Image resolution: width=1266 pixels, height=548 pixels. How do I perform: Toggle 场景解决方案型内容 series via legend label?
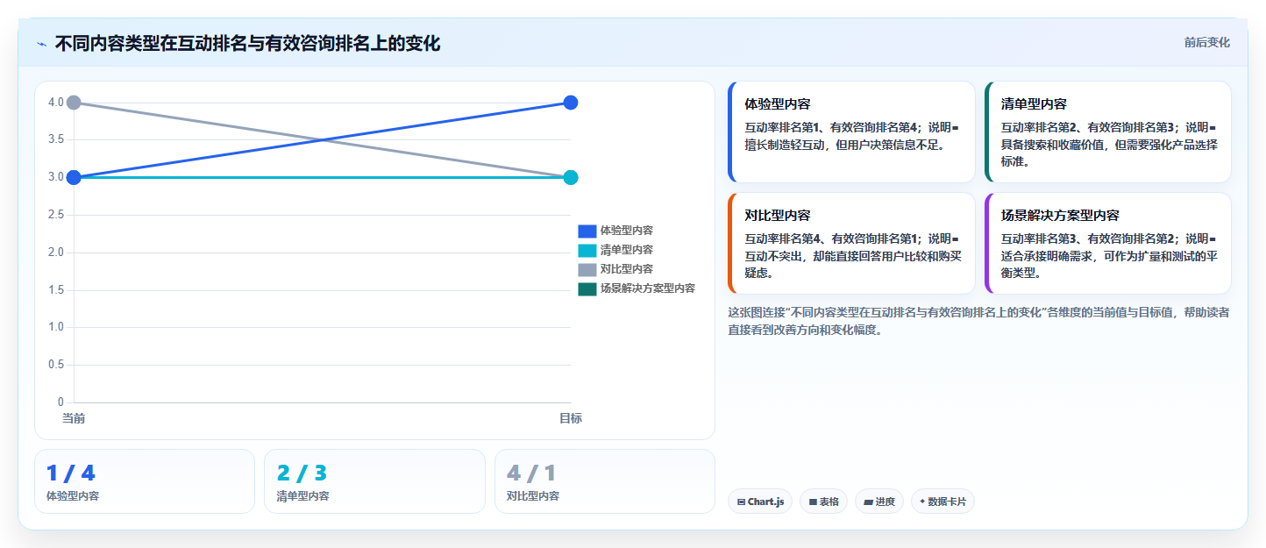(x=647, y=288)
